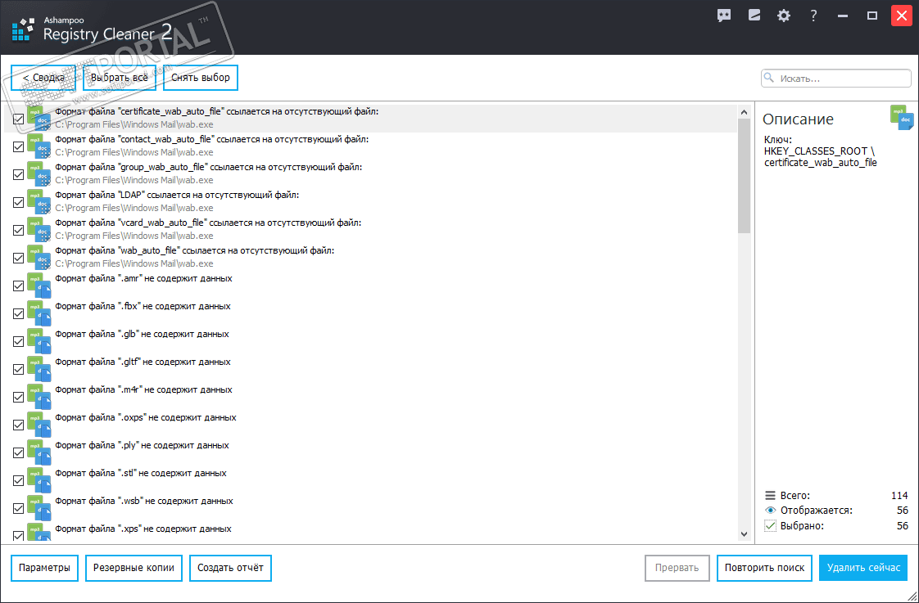Viewport: 919px width, 603px height.
Task: Click the skin/notes icon in title bar
Action: tap(754, 16)
